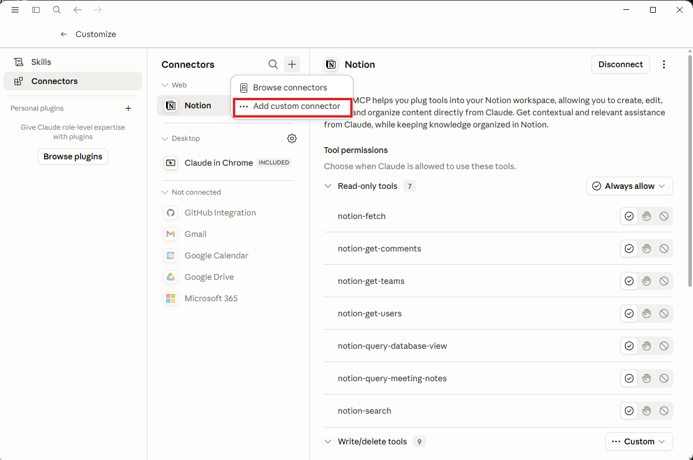Set notion-fetch to always allow
Screen dimensions: 693x460
[x=629, y=216]
